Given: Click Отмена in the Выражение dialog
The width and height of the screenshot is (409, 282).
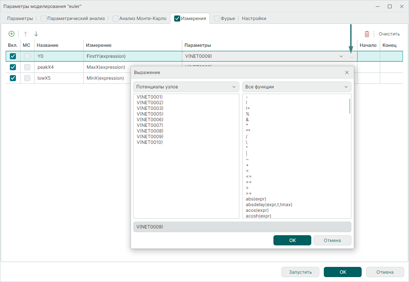Looking at the screenshot, I should point(332,240).
